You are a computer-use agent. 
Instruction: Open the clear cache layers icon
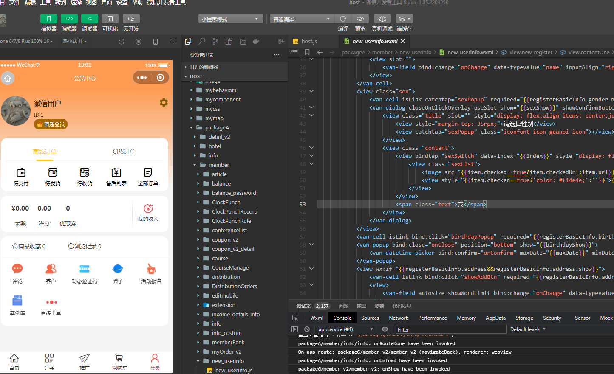click(404, 19)
